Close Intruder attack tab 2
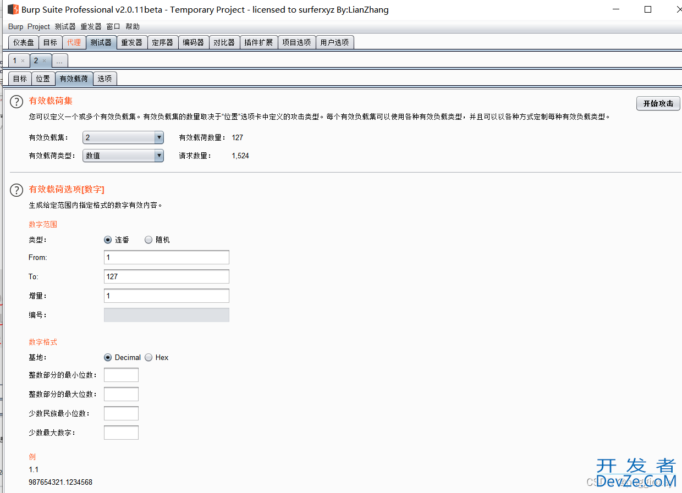Viewport: 682px width, 493px height. 44,61
